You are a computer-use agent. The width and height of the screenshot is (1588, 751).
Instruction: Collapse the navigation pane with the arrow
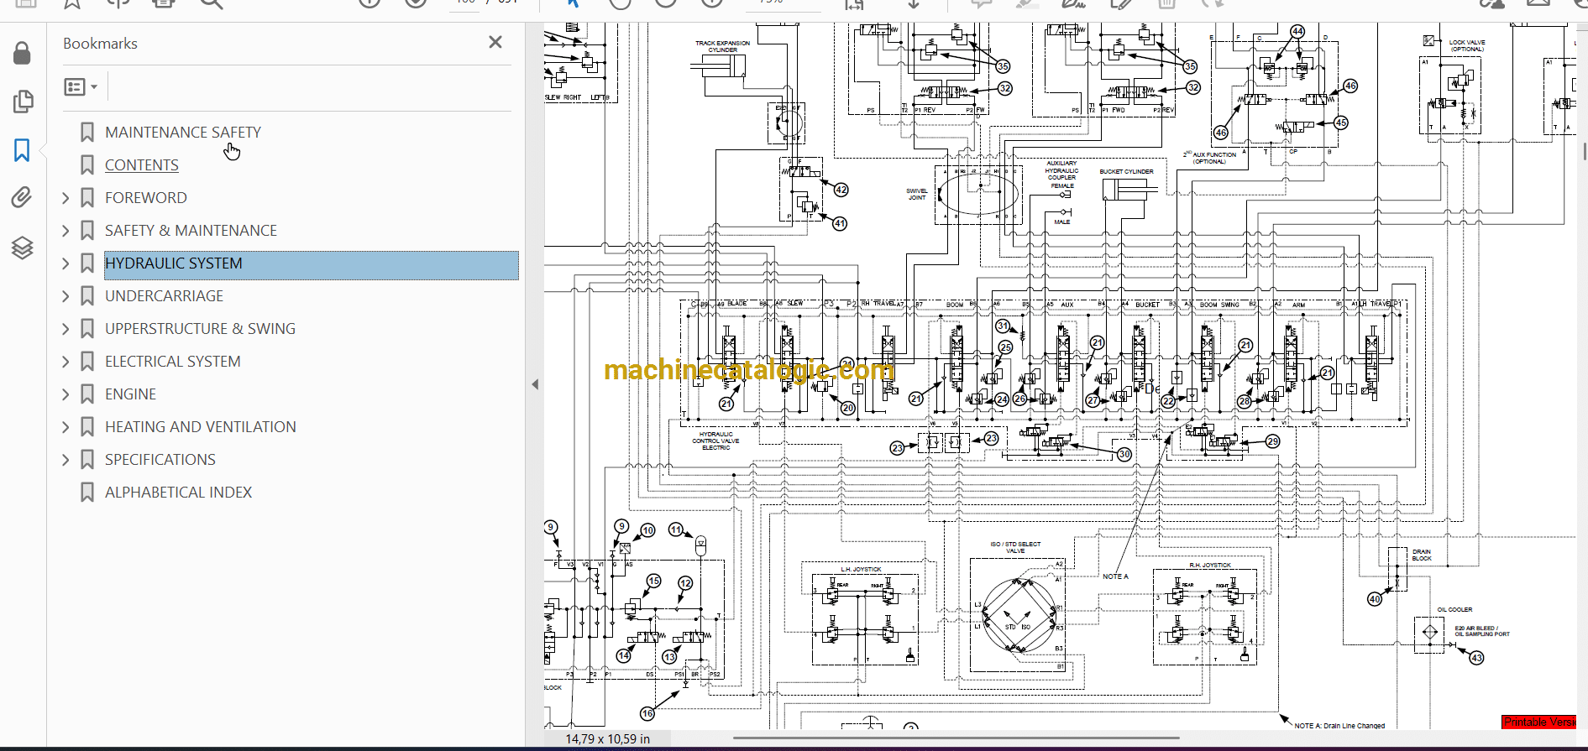[x=535, y=384]
